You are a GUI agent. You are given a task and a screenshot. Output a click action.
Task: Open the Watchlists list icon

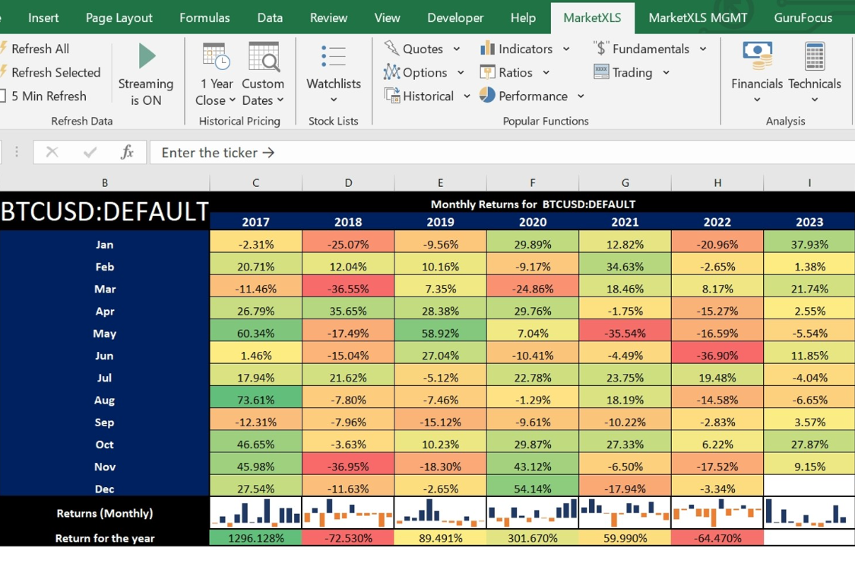coord(333,56)
